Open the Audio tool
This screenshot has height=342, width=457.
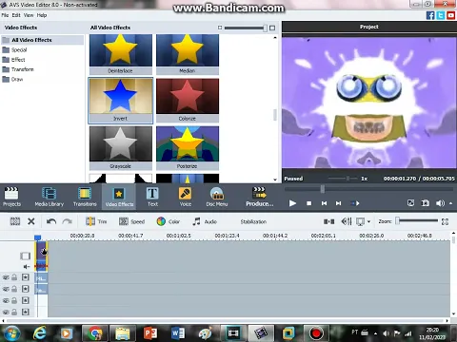tap(205, 221)
